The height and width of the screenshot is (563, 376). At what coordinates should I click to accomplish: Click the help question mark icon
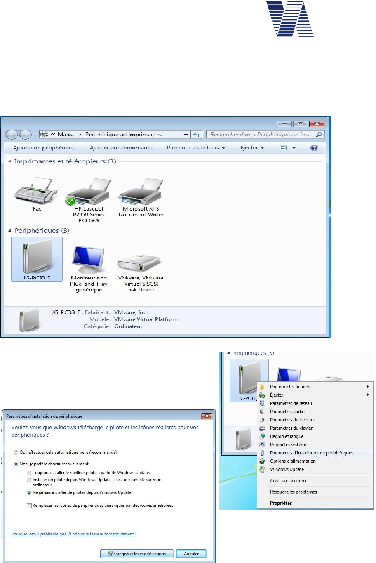tap(314, 148)
